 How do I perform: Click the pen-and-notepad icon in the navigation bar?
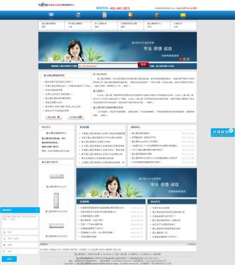78,15
